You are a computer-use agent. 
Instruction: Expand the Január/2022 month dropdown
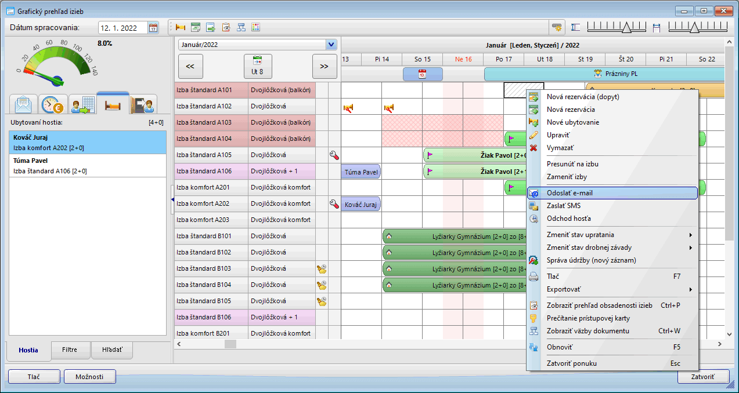tap(331, 44)
